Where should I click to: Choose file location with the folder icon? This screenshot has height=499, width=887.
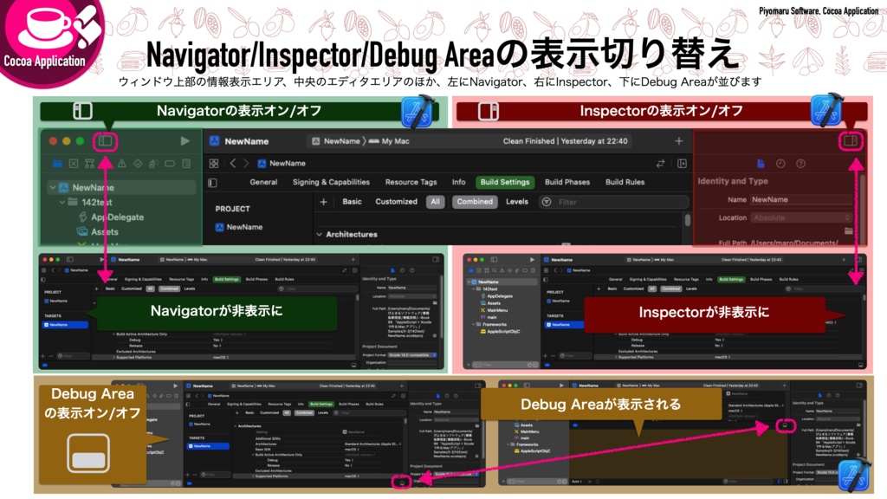(x=849, y=230)
